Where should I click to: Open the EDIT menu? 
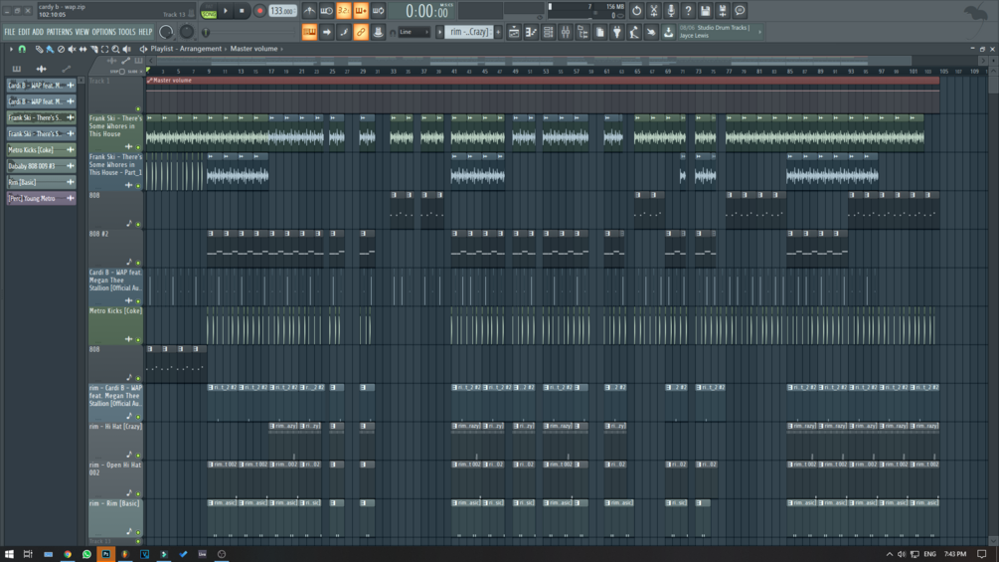(24, 32)
